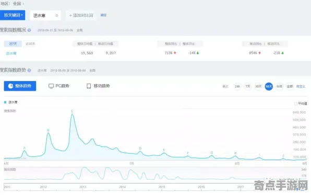Toggle the 逆水寒 legend color swatch
This screenshot has height=195, width=311.
[x=5, y=102]
